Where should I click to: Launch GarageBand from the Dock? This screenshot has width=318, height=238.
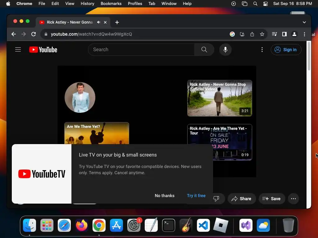point(186,225)
